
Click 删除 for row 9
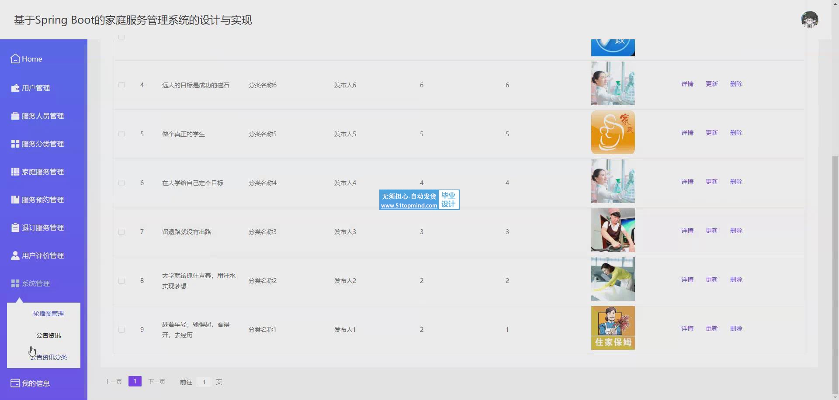click(x=736, y=328)
